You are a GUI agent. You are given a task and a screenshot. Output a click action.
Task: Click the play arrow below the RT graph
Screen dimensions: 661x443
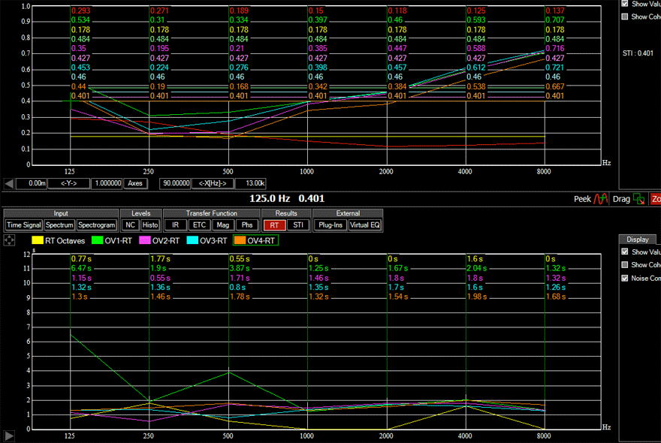click(9, 435)
